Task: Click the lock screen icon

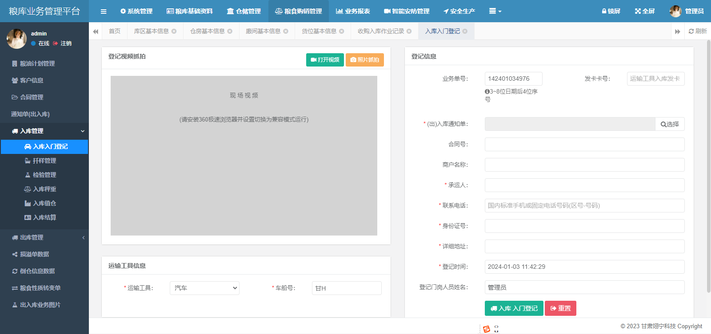Action: (x=611, y=11)
